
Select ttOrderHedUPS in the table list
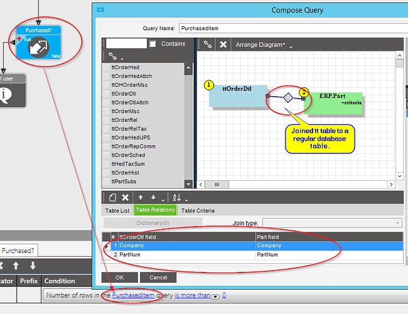pos(131,138)
